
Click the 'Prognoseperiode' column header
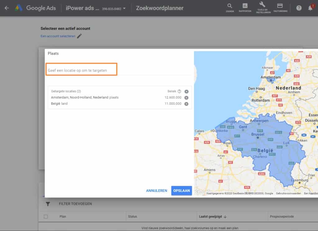pyautogui.click(x=282, y=217)
